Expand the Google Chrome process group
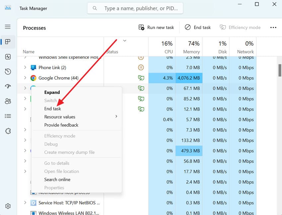282x215 pixels. 25,78
